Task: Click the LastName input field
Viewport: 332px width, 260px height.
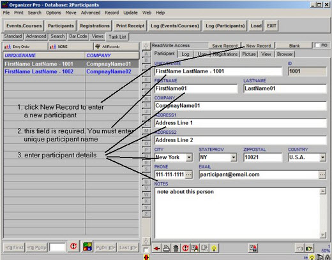Action: point(285,89)
